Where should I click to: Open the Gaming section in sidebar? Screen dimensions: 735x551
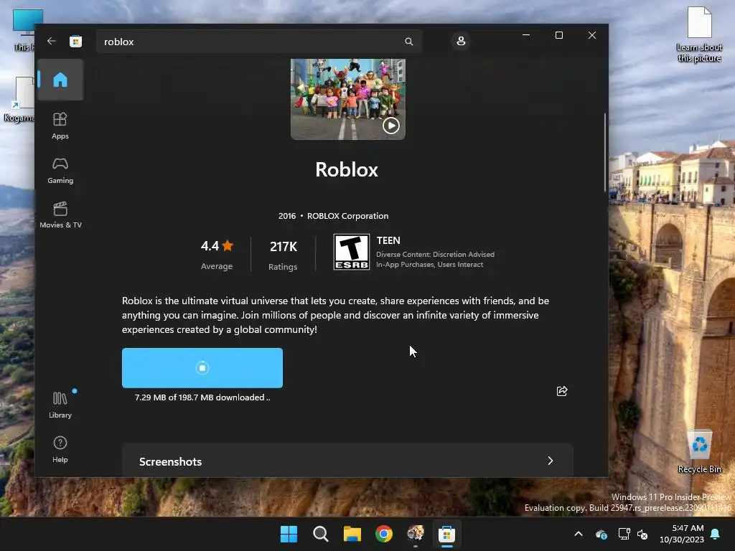pyautogui.click(x=60, y=170)
